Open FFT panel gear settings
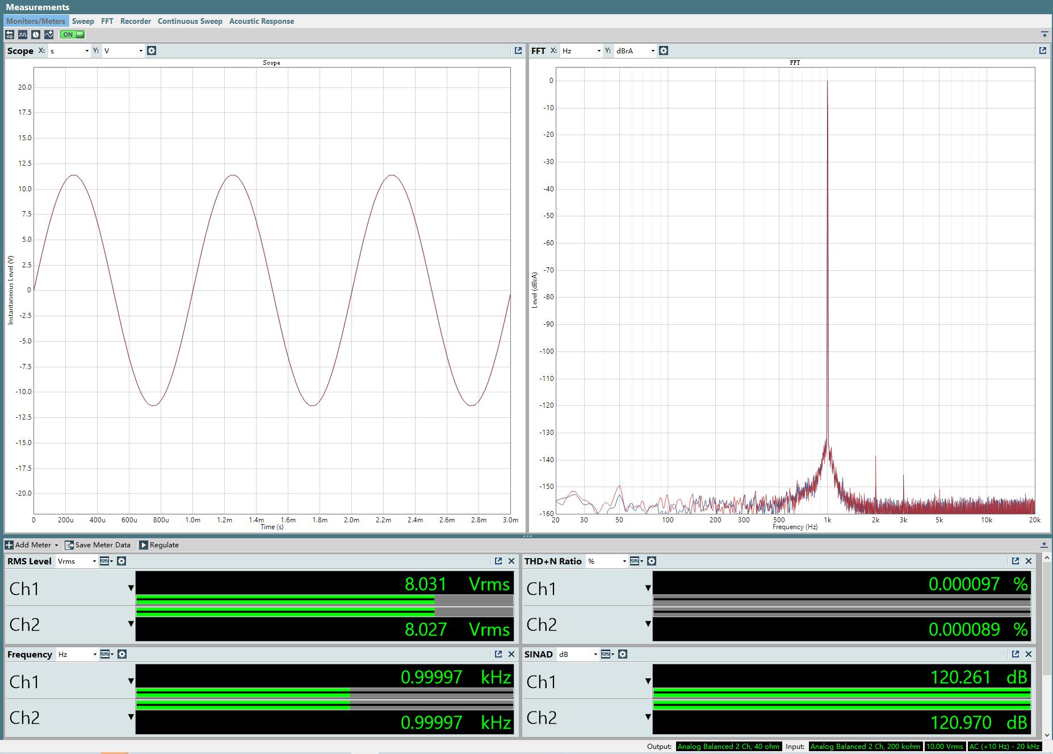1053x754 pixels. (664, 51)
